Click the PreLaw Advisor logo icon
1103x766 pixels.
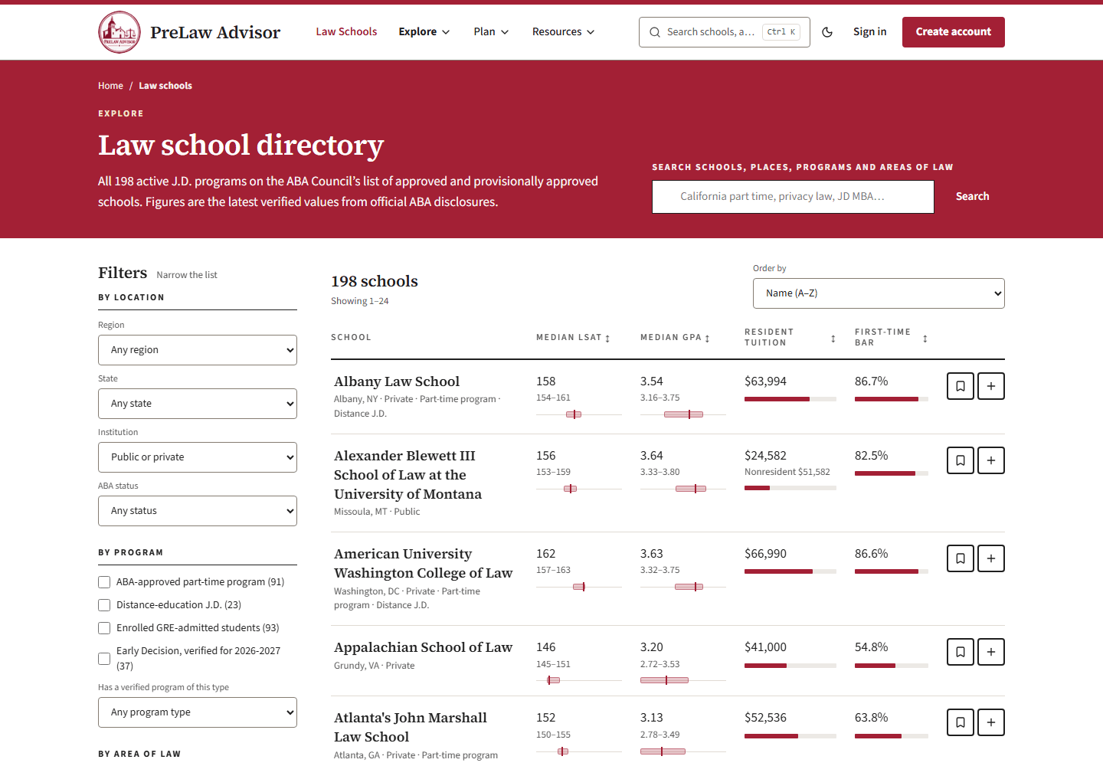coord(119,32)
